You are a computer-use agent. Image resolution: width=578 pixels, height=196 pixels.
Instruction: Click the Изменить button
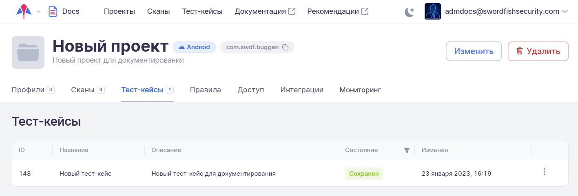tap(474, 51)
